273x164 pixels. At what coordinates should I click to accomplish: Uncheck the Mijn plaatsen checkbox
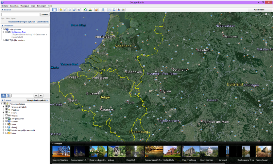tap(5, 29)
